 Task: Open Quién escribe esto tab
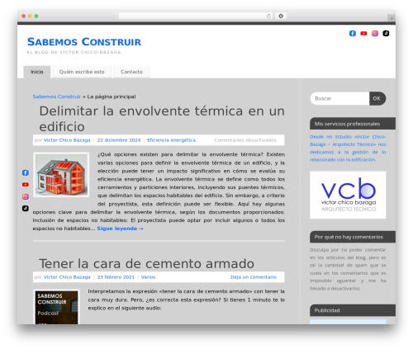[x=82, y=72]
